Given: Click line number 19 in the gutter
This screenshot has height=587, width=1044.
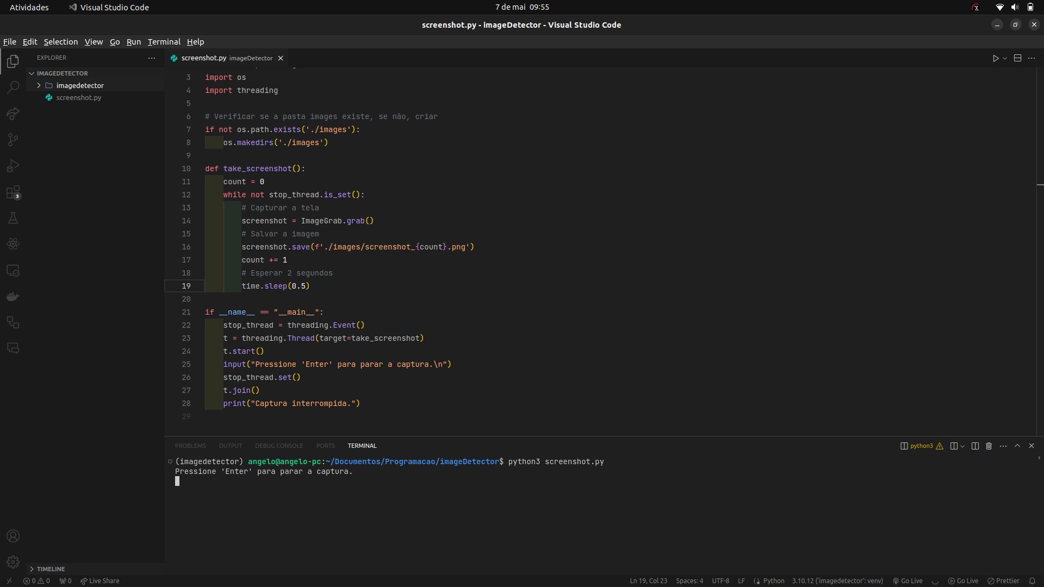Looking at the screenshot, I should coord(186,286).
